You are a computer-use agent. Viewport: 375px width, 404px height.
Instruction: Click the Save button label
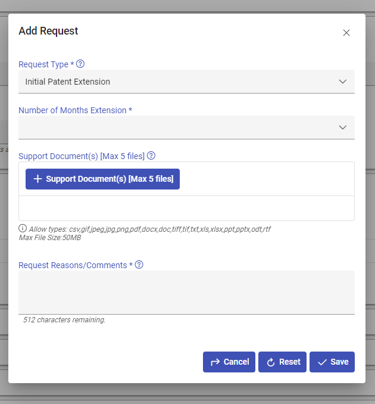(x=339, y=362)
